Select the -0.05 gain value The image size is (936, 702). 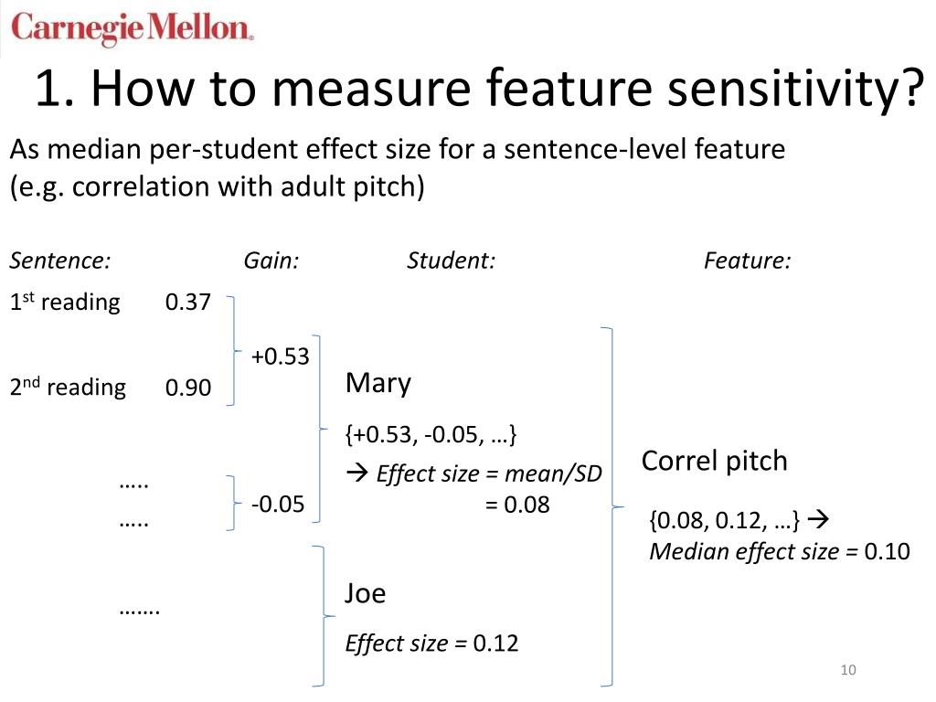coord(278,504)
